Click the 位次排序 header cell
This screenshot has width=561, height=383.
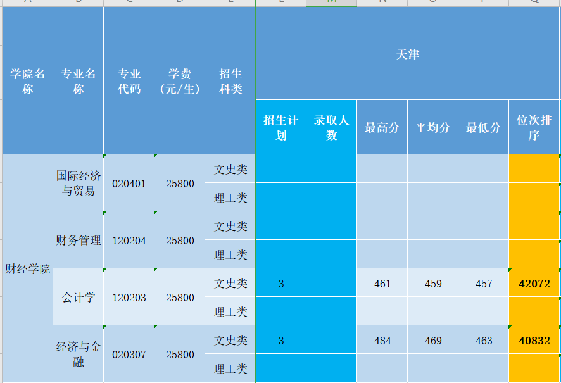534,127
